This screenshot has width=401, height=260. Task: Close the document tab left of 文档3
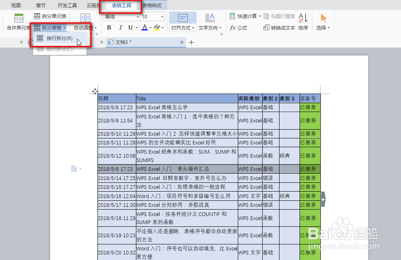pyautogui.click(x=101, y=42)
